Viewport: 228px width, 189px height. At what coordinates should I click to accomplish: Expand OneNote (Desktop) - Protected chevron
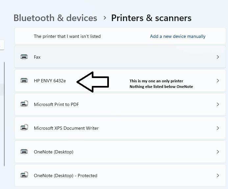218,175
